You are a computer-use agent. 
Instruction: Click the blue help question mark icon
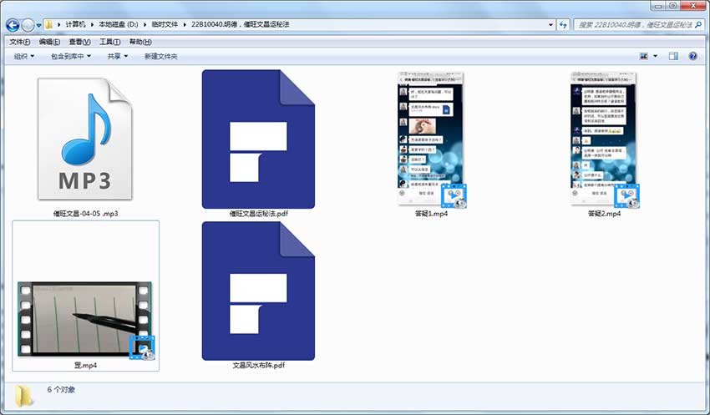coord(692,56)
